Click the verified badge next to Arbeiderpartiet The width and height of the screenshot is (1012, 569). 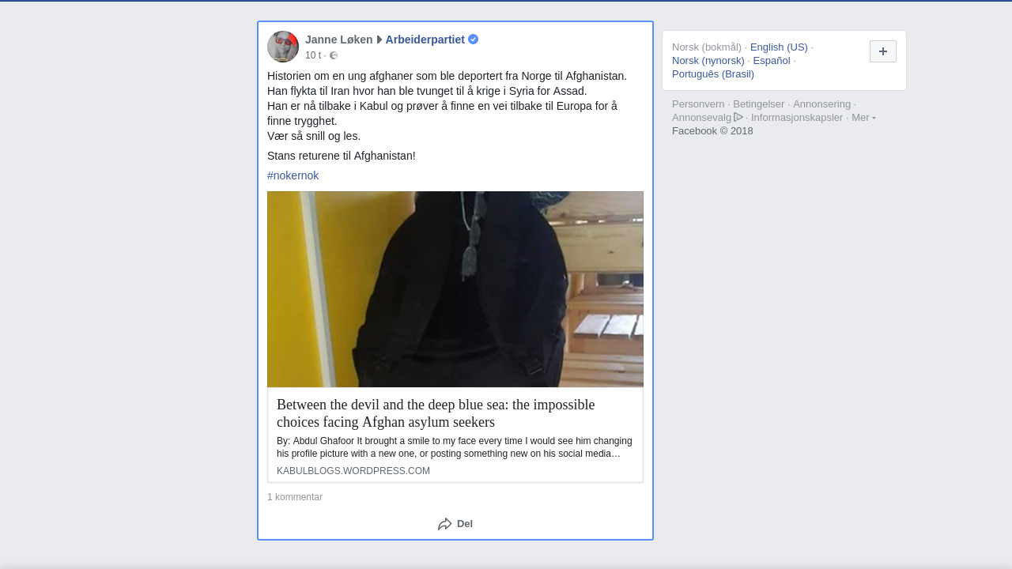point(473,40)
